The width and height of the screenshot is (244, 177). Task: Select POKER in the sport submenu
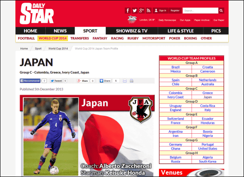click(x=175, y=38)
